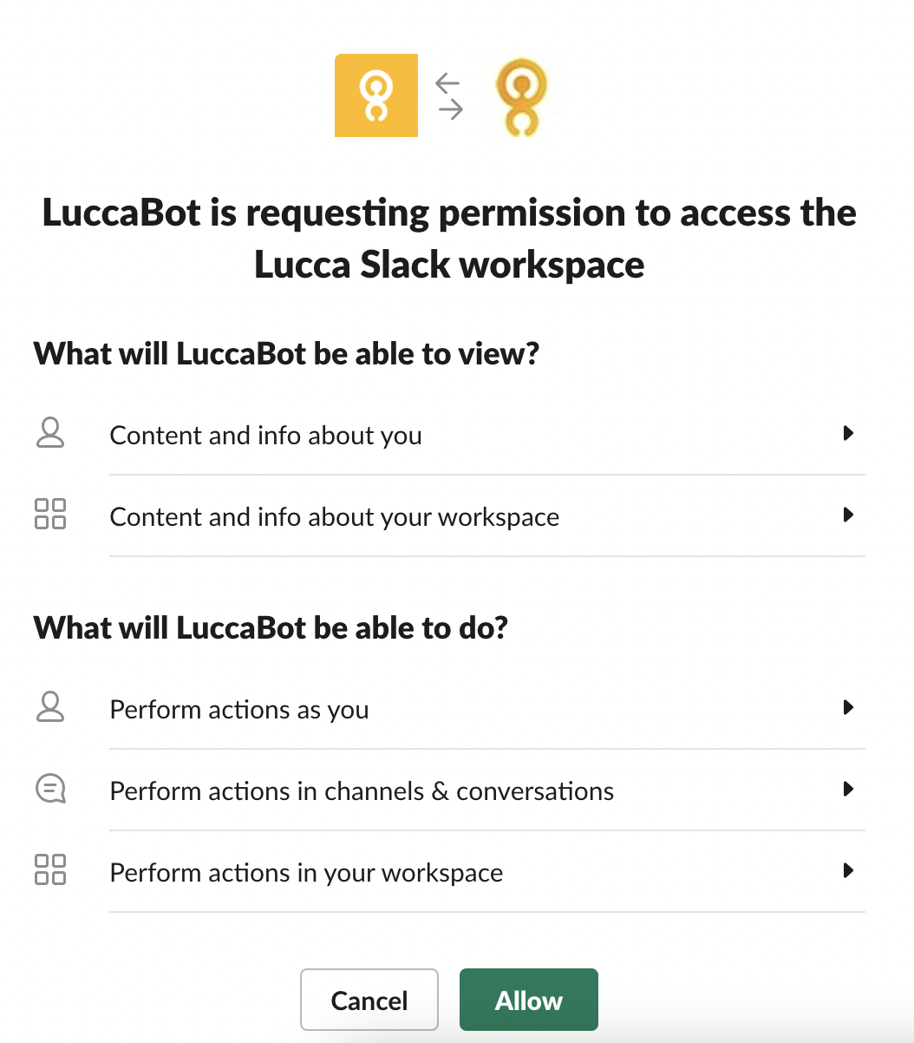
Task: Click the gray bidirectional arrows between logos
Action: click(449, 95)
